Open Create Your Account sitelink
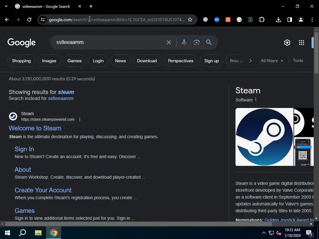Screen dimensions: 319x239 click(x=43, y=190)
